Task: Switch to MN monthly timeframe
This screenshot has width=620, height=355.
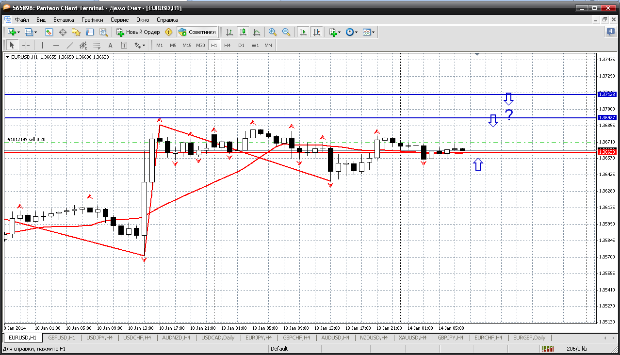Action: pos(268,45)
